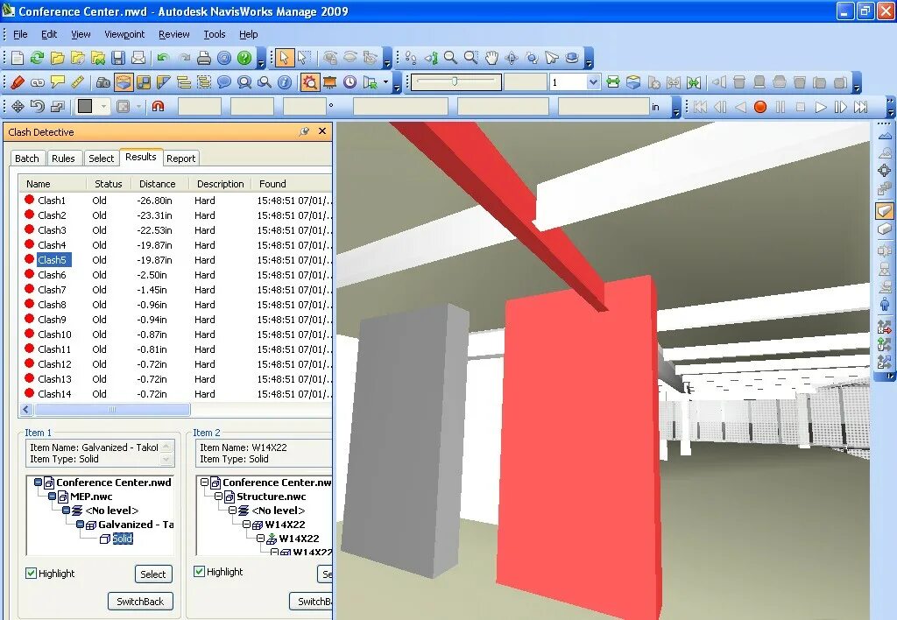This screenshot has height=620, width=897.
Task: Click the Comments speech bubble icon
Action: coord(224,82)
